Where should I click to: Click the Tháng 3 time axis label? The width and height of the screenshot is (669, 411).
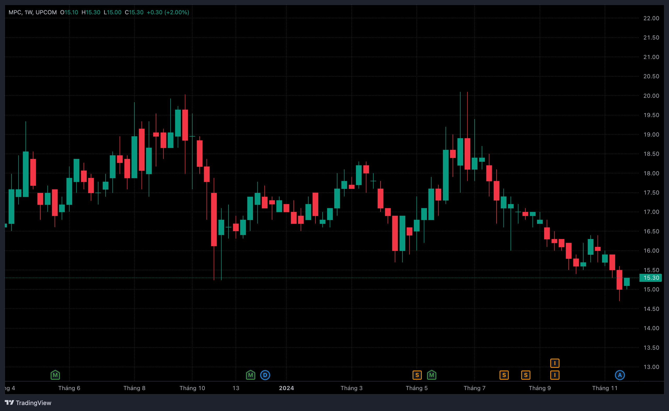351,388
